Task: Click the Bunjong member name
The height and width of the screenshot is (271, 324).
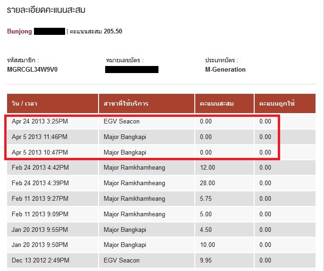Action: coord(19,32)
